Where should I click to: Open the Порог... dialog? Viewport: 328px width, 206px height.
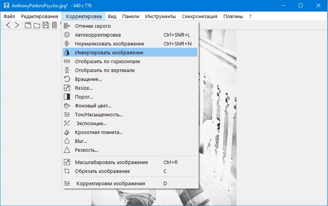(130, 97)
